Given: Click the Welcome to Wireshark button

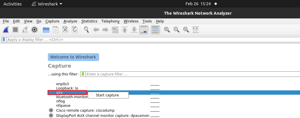Looking at the screenshot, I should pyautogui.click(x=73, y=57).
